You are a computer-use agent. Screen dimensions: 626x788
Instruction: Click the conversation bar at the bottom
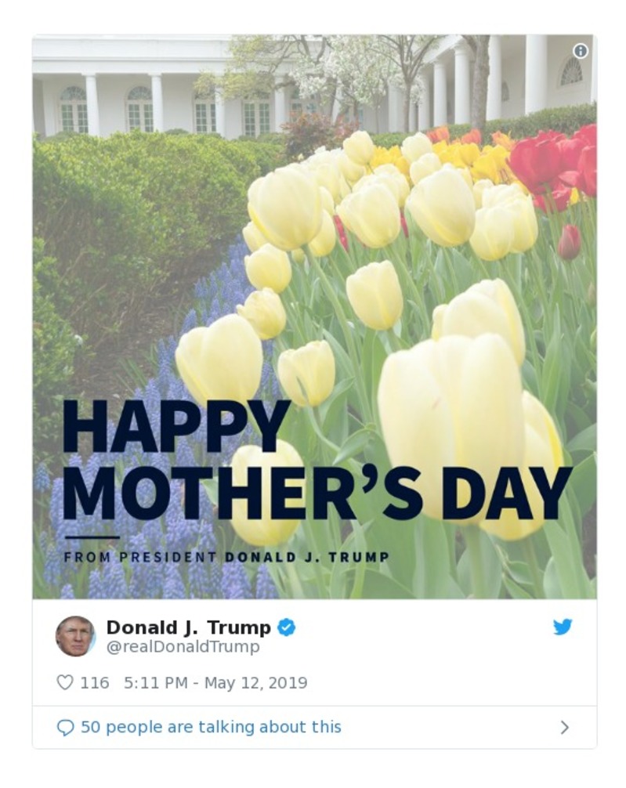tap(313, 727)
